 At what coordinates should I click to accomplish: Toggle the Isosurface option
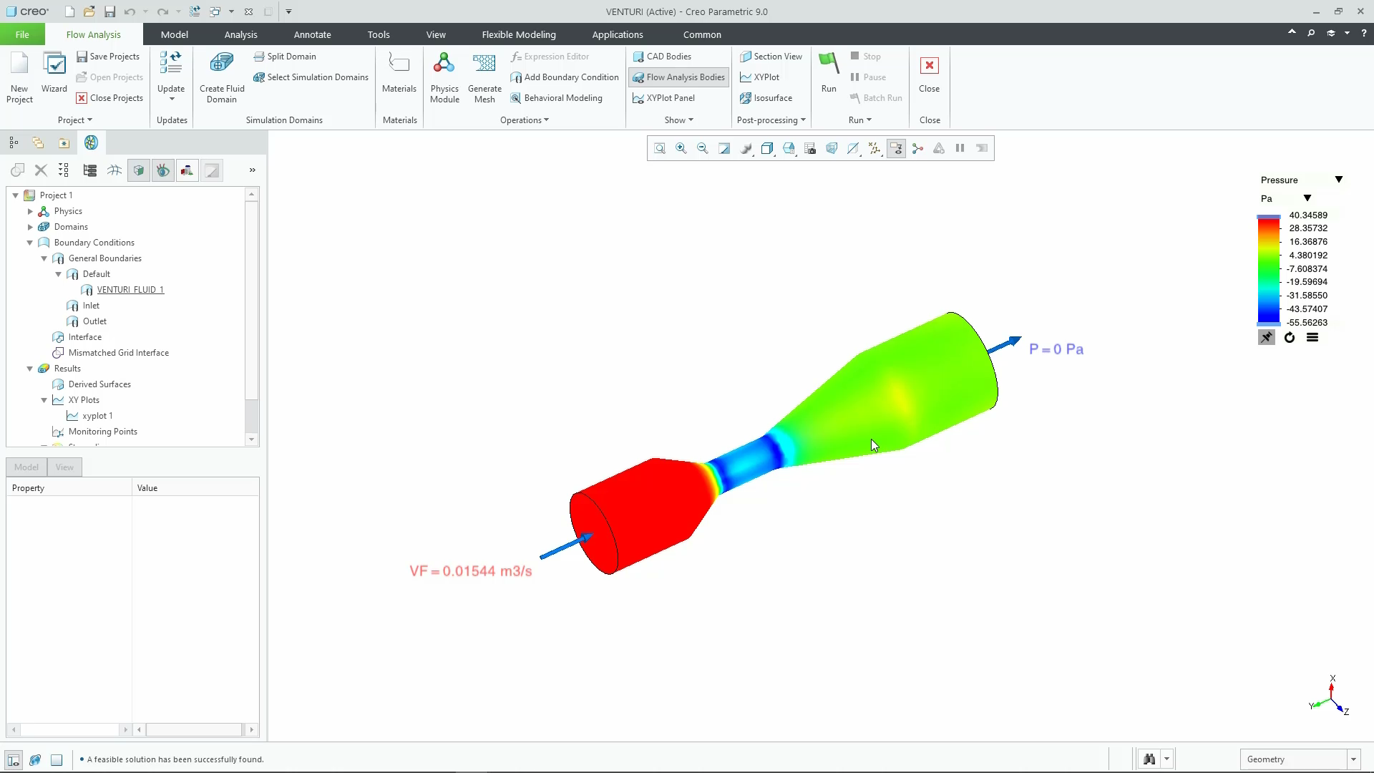click(766, 98)
